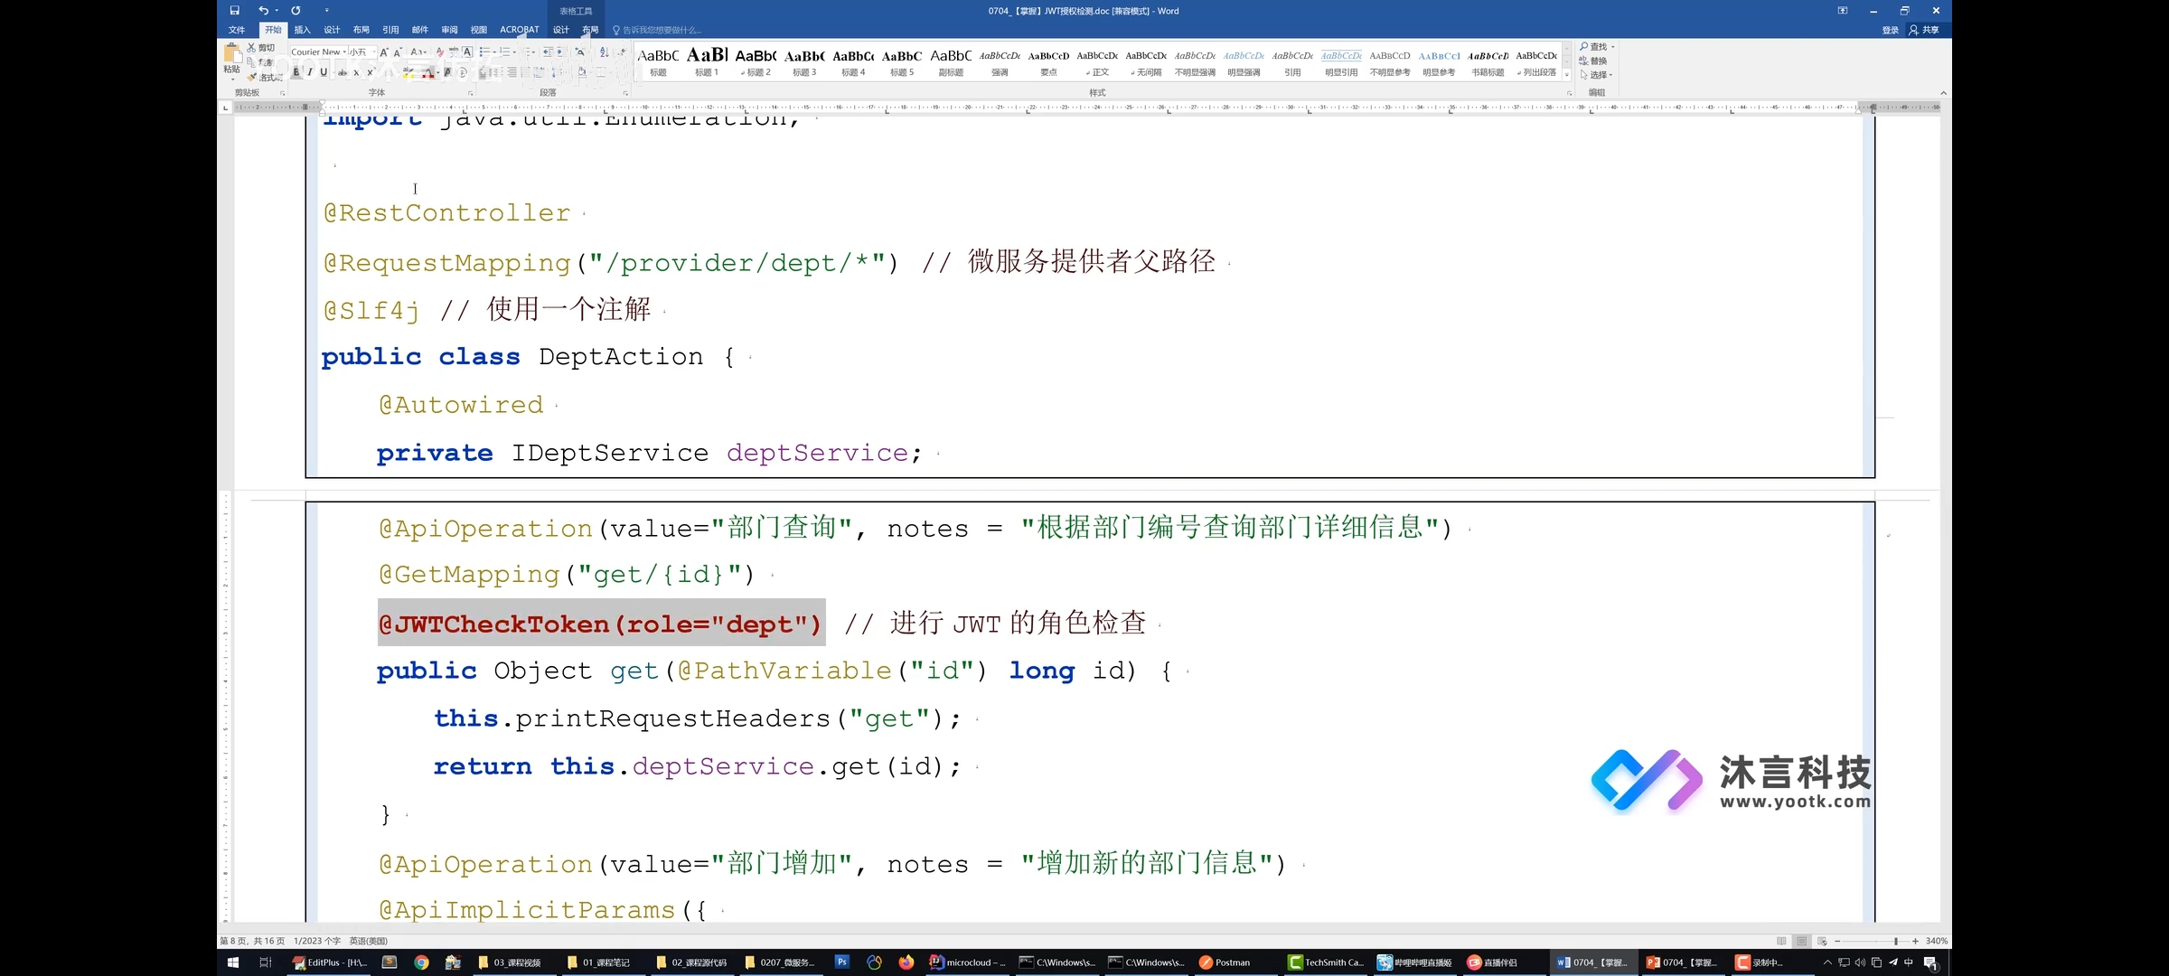Click the 340% zoom level

[1937, 941]
